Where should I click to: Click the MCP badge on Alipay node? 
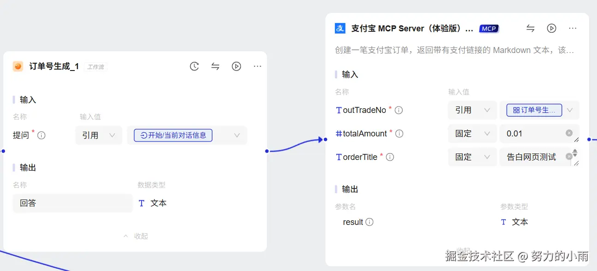pyautogui.click(x=489, y=29)
